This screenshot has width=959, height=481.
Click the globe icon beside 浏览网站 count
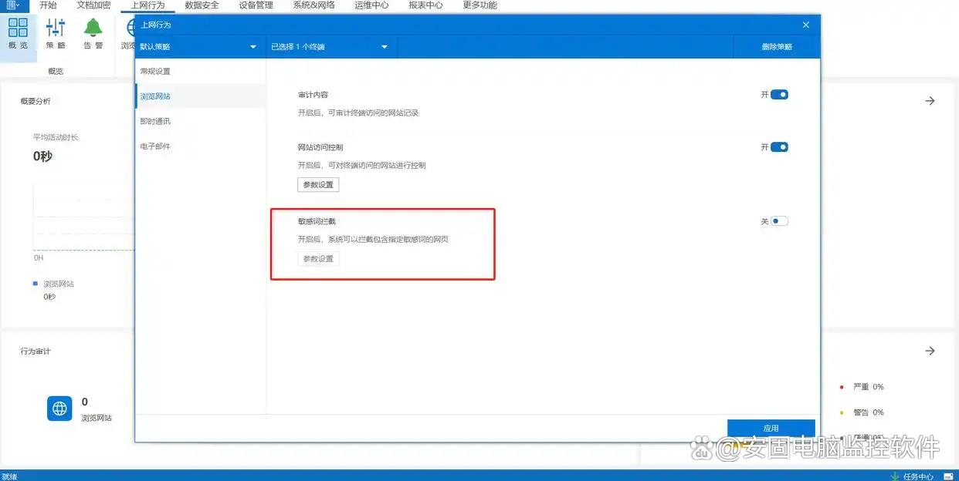click(x=59, y=408)
